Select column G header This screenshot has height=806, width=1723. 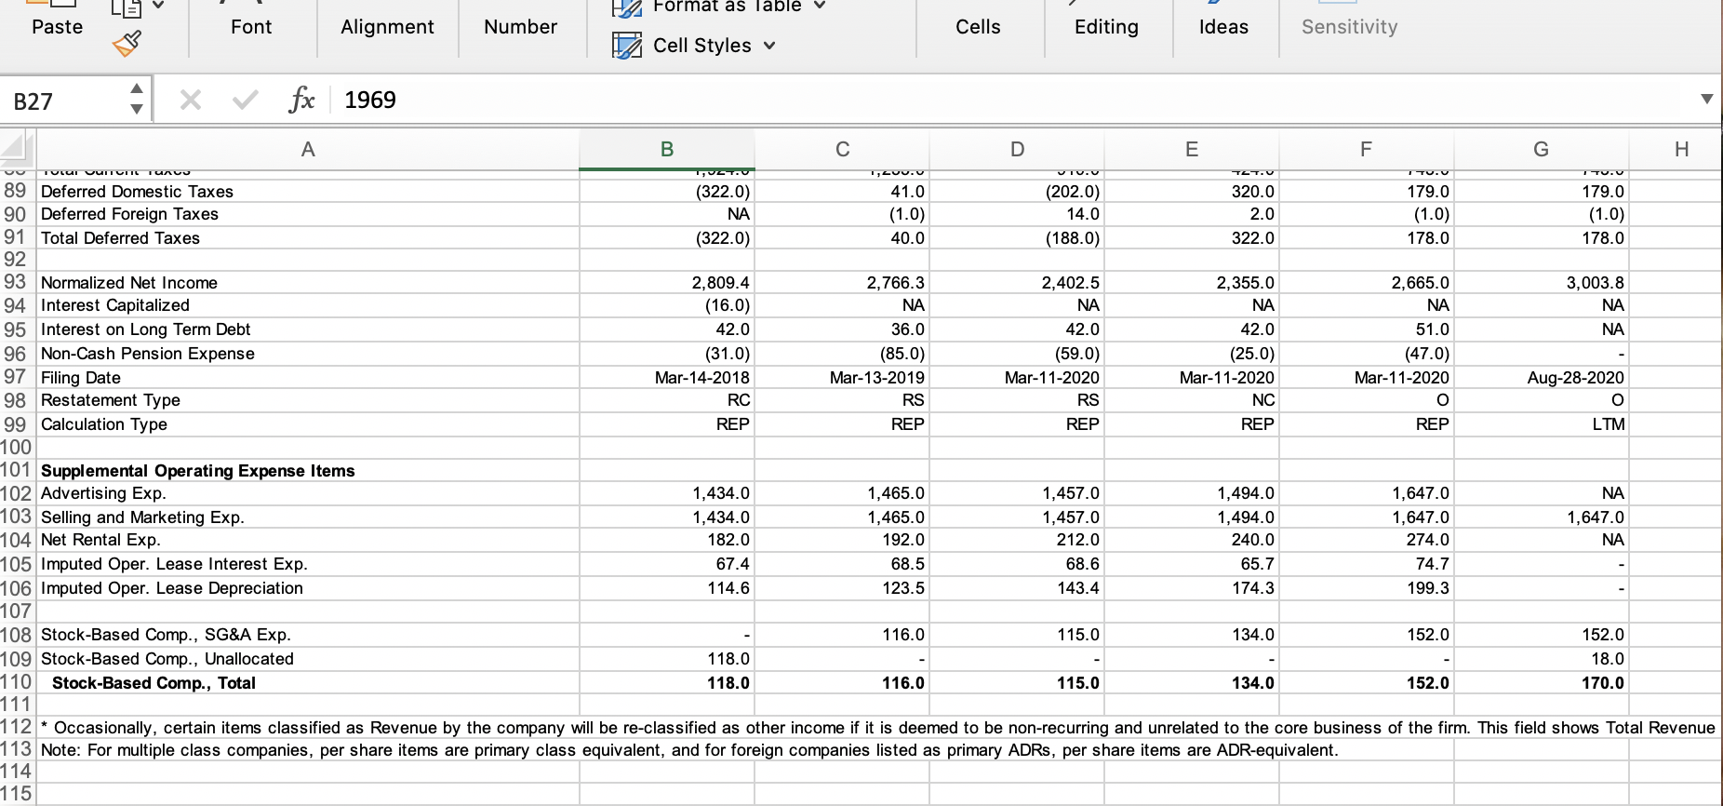tap(1541, 149)
